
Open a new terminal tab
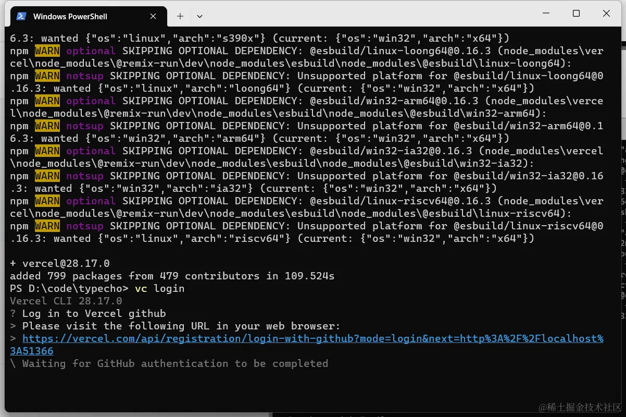180,16
